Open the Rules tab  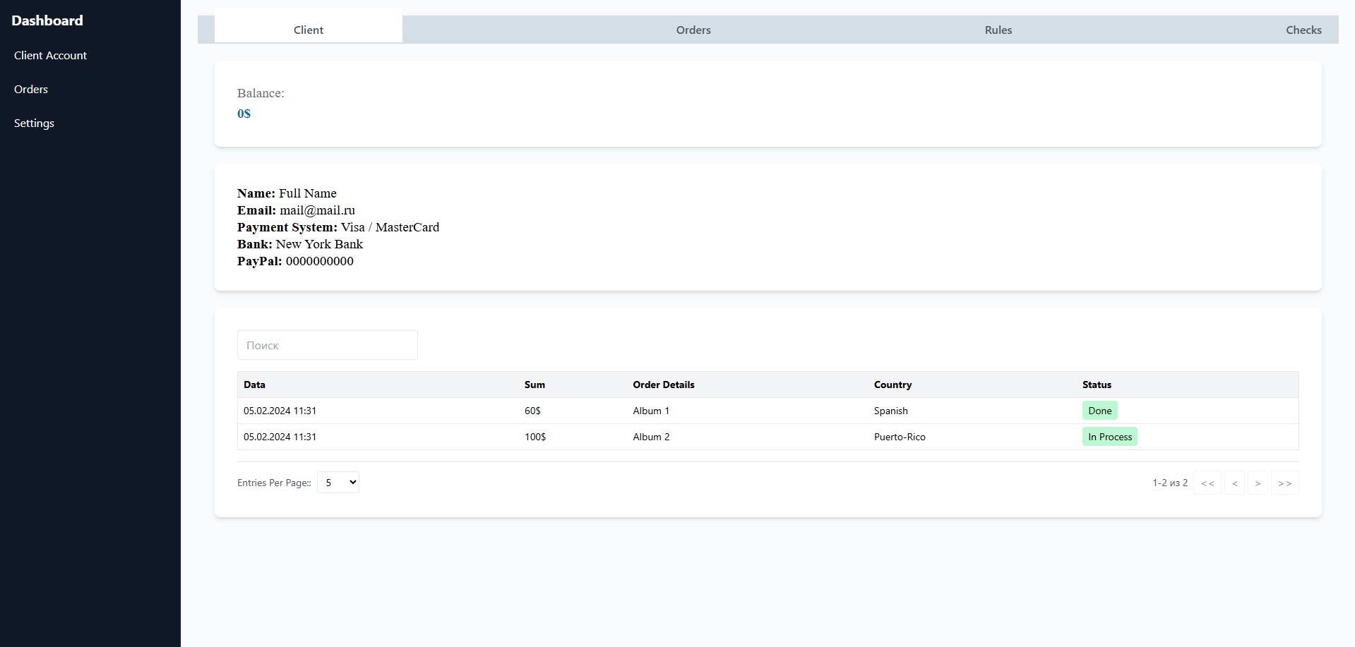[x=998, y=30]
